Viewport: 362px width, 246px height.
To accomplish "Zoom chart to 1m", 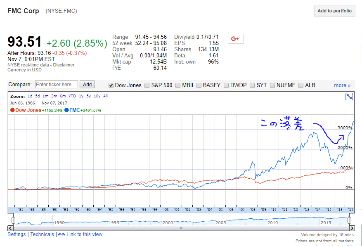I will [45, 96].
